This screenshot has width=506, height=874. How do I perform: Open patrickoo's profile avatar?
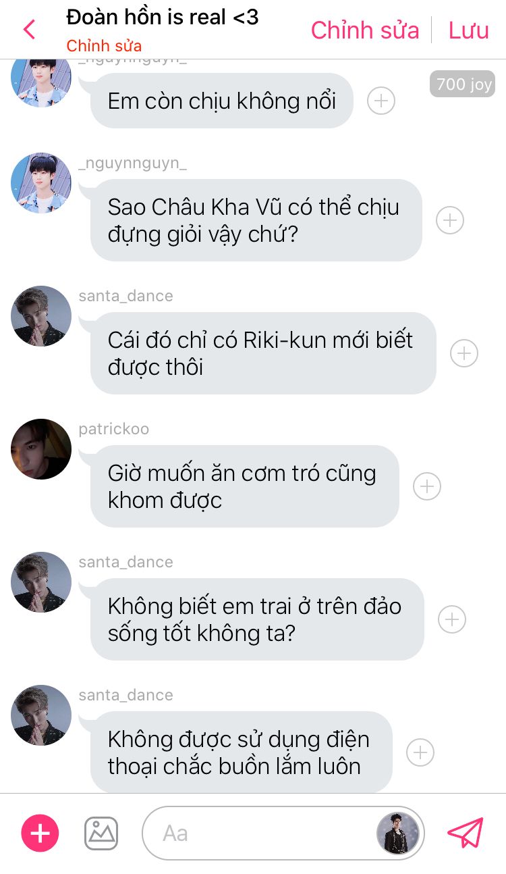pyautogui.click(x=41, y=449)
